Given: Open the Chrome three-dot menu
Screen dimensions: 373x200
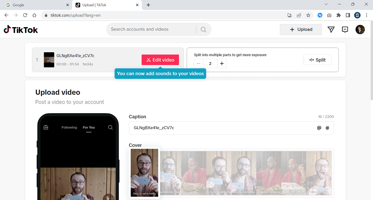Looking at the screenshot, I should (x=367, y=15).
